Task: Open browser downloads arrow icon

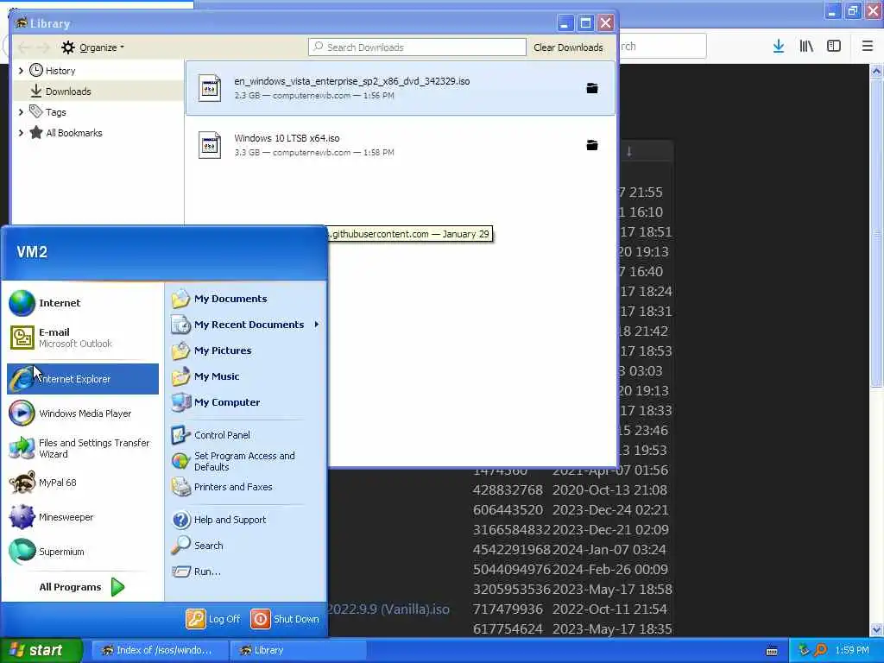Action: pyautogui.click(x=779, y=47)
